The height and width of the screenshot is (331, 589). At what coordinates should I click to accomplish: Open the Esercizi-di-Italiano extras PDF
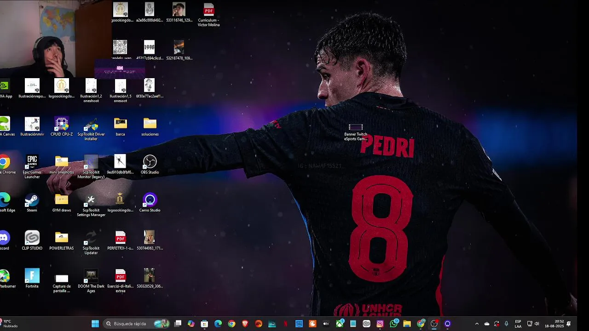pyautogui.click(x=120, y=281)
